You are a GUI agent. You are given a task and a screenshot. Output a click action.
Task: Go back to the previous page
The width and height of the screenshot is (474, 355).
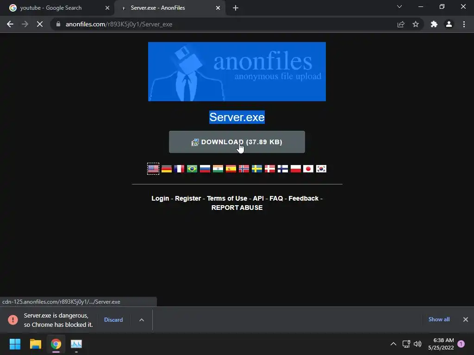click(10, 24)
